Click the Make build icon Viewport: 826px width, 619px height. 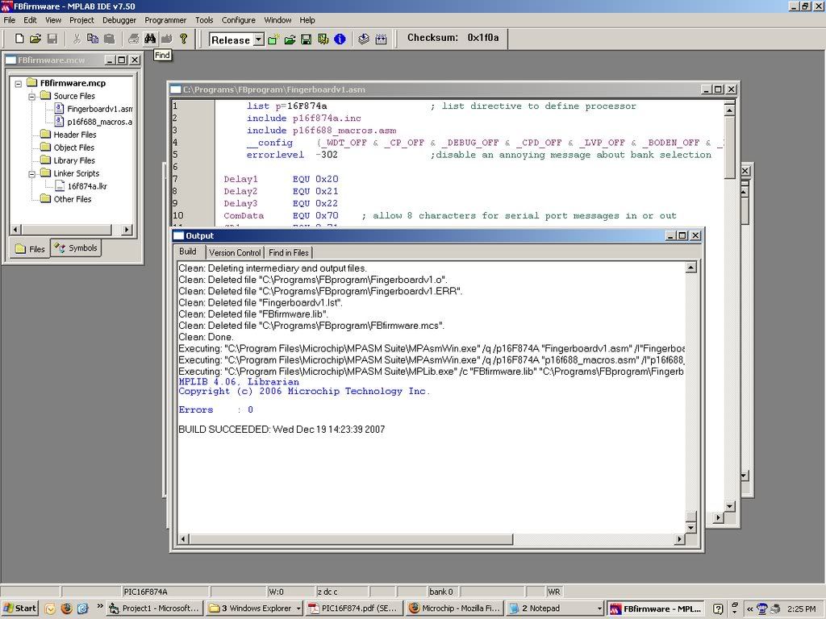tap(364, 39)
